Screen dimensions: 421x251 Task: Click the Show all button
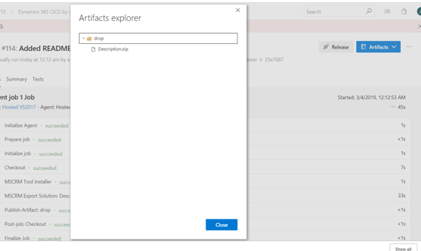(x=403, y=248)
